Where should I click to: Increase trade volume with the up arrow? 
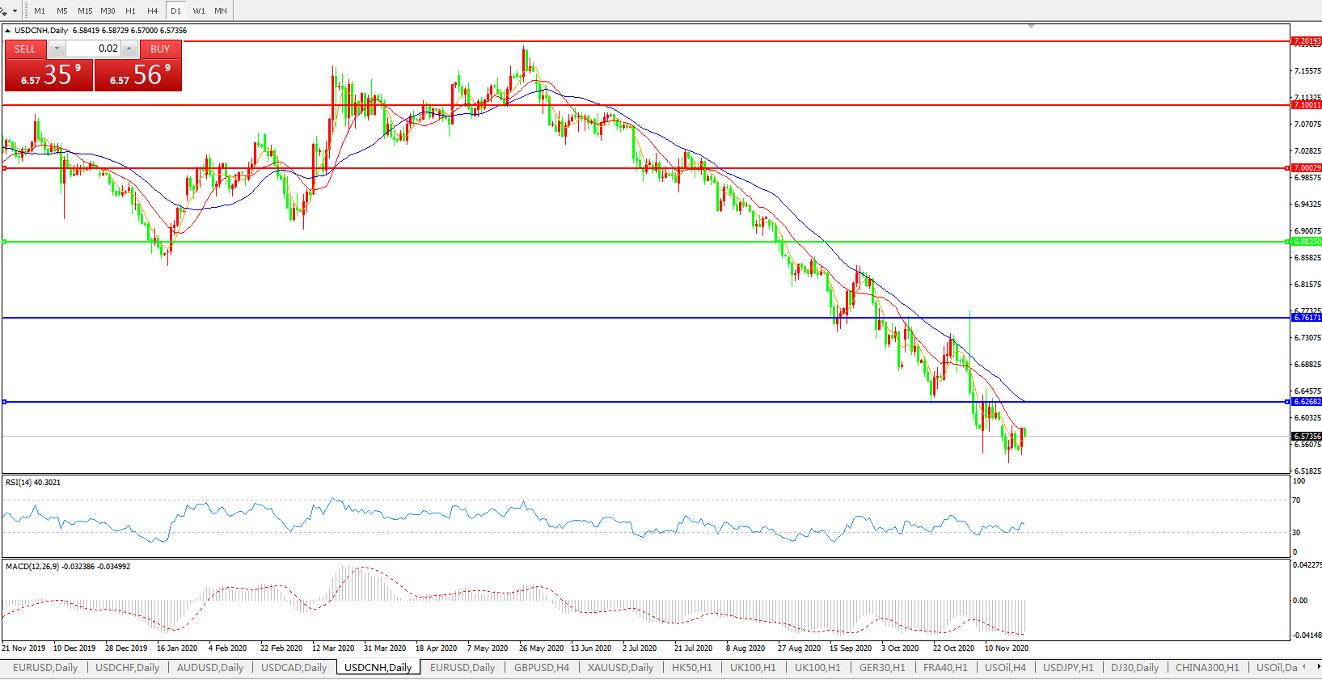(129, 49)
